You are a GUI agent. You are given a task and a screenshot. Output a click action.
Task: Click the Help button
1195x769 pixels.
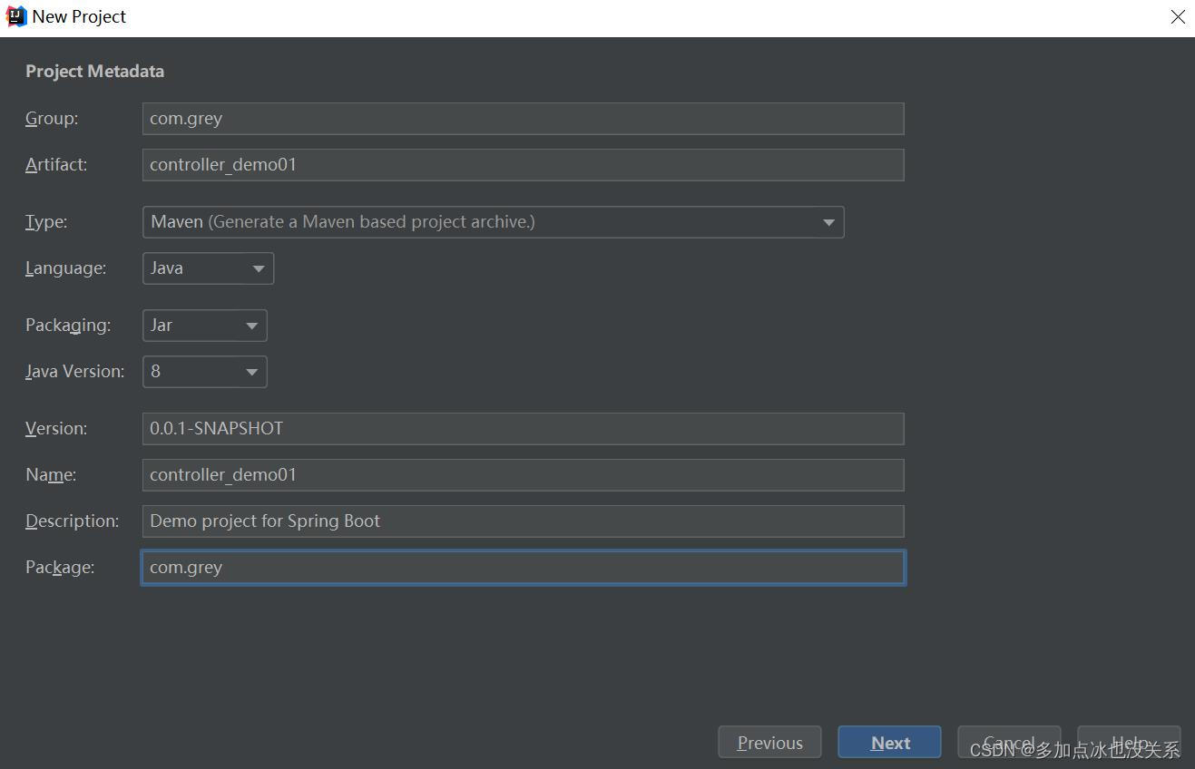tap(1129, 743)
